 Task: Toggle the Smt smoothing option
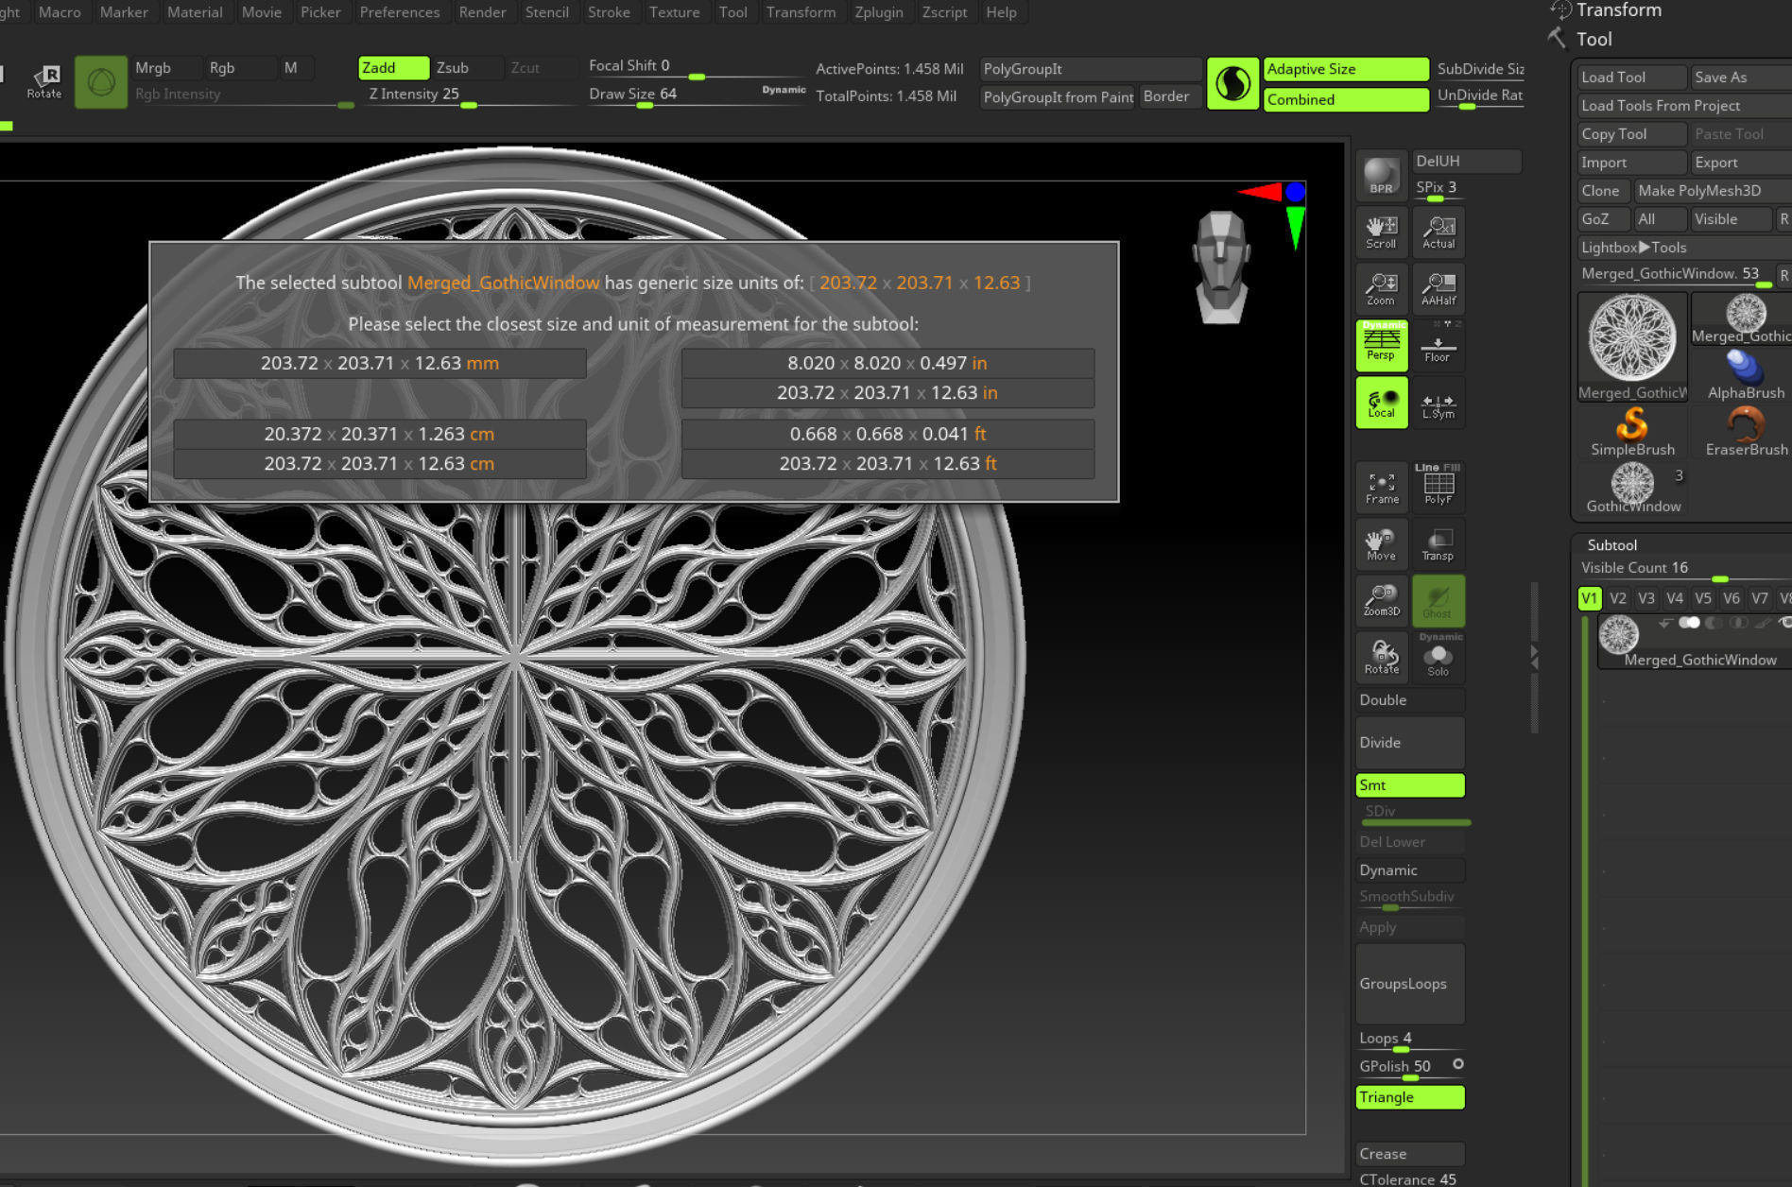pyautogui.click(x=1409, y=785)
